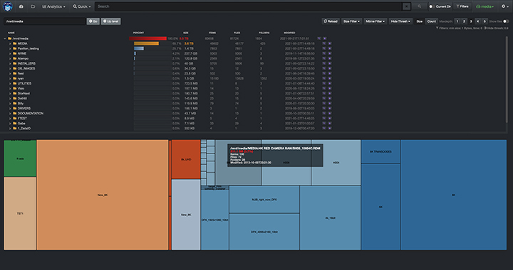This screenshot has width=513, height=270.
Task: Click the Filters funnel button
Action: 462,6
